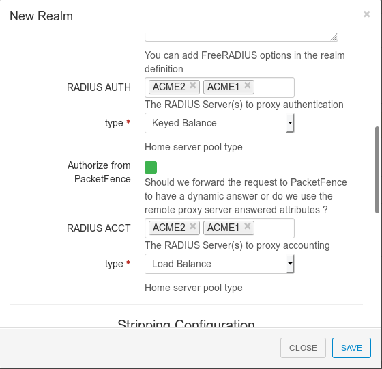Open the Load Balance type dropdown
The width and height of the screenshot is (382, 369).
pos(219,264)
